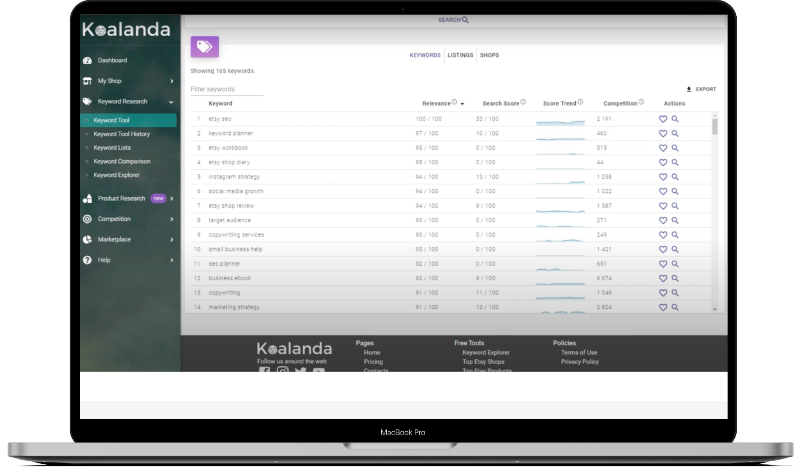Open Dashboard via its gauge icon
The image size is (801, 468).
[x=87, y=60]
